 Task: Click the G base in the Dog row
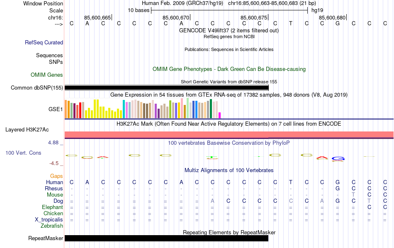pos(338,201)
